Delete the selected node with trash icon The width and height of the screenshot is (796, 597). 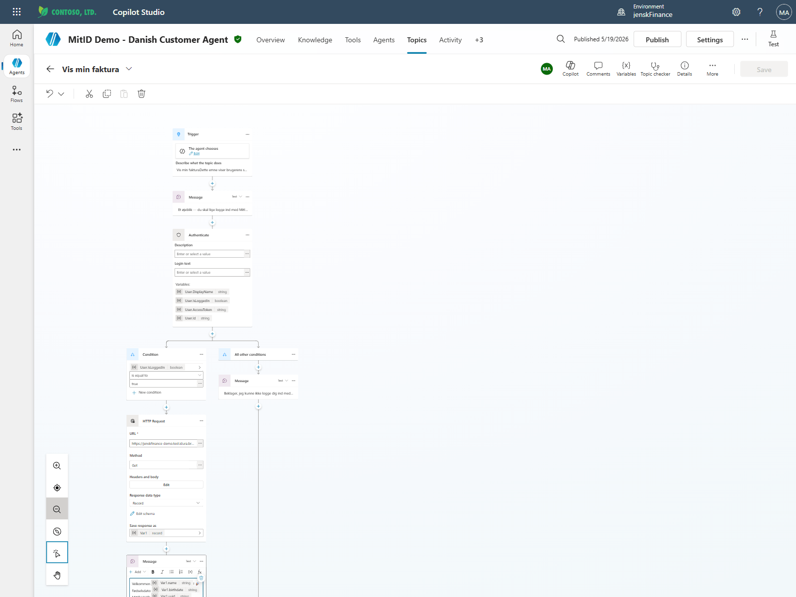pos(141,94)
